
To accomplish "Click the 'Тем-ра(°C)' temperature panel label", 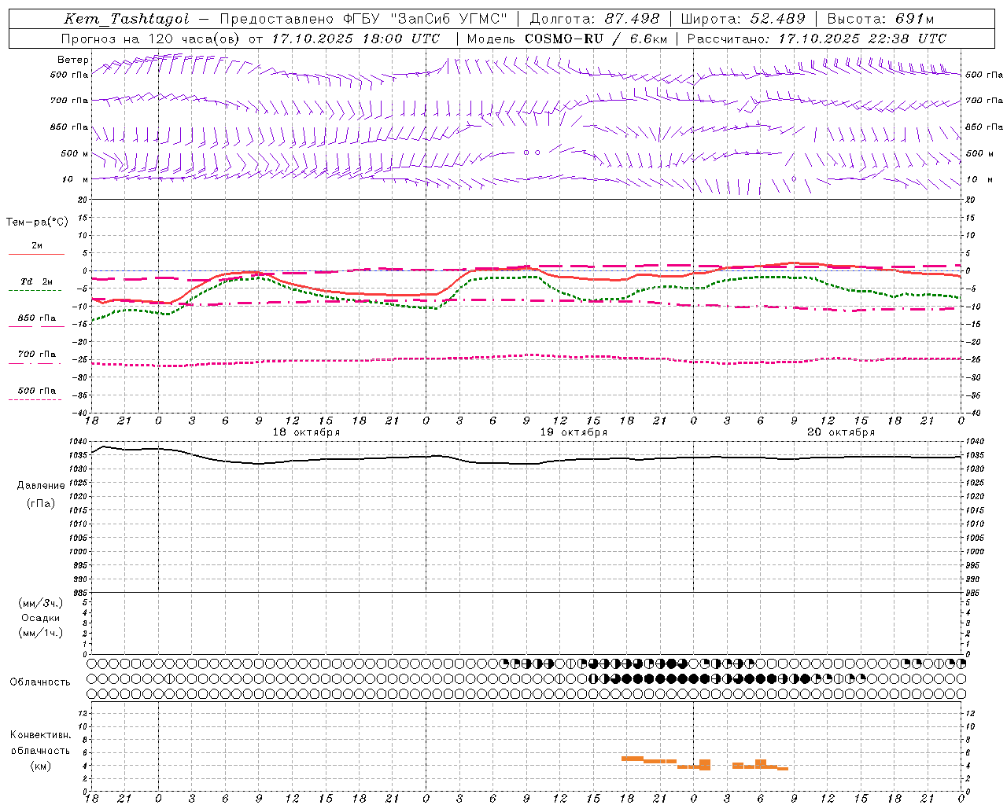I will tap(37, 222).
